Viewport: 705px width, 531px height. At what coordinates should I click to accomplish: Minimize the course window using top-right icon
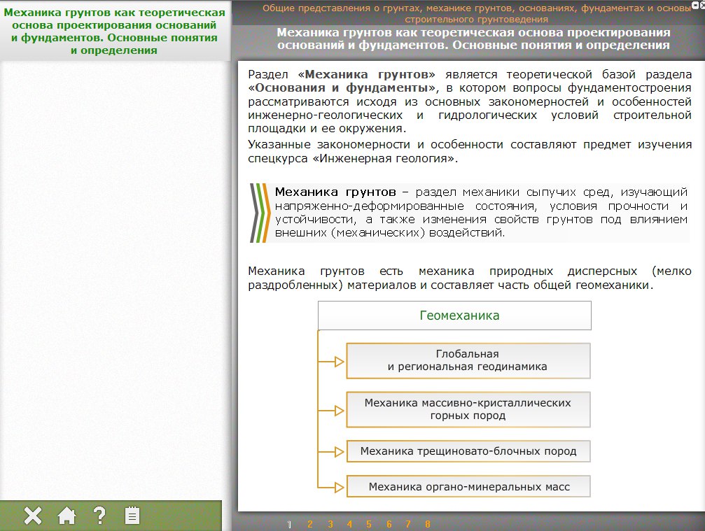point(694,4)
